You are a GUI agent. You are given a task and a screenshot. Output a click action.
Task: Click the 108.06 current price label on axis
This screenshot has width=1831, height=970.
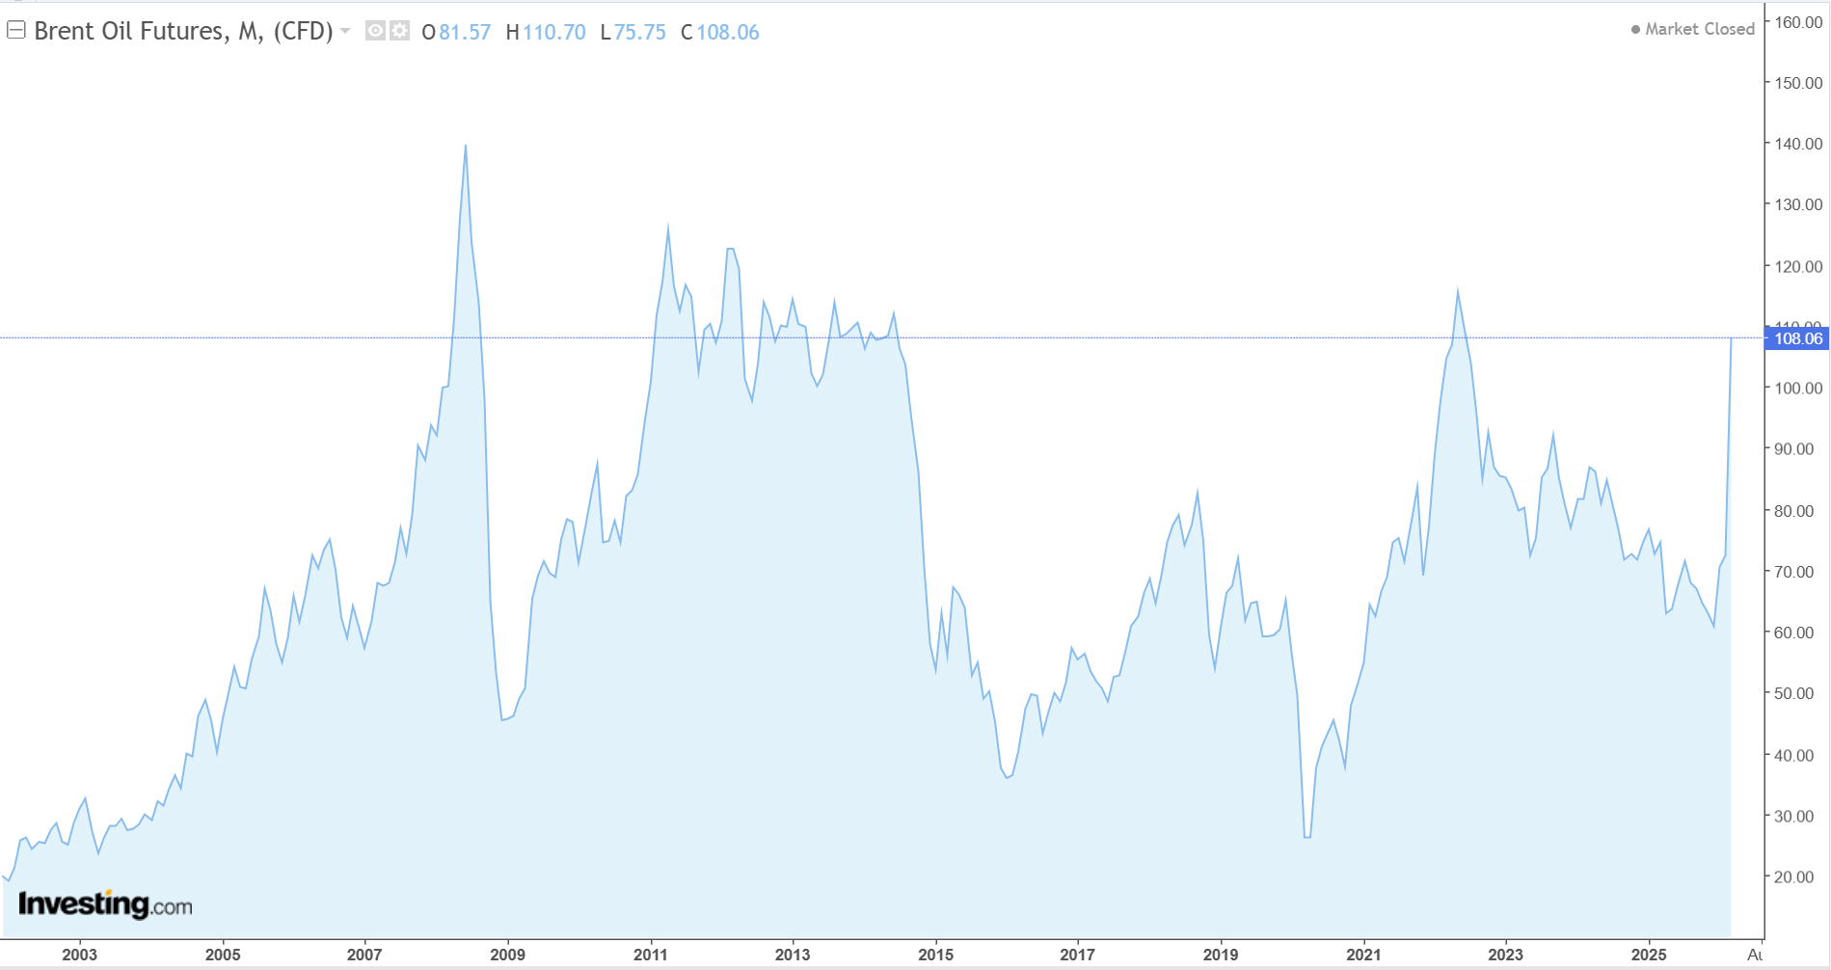click(x=1797, y=338)
